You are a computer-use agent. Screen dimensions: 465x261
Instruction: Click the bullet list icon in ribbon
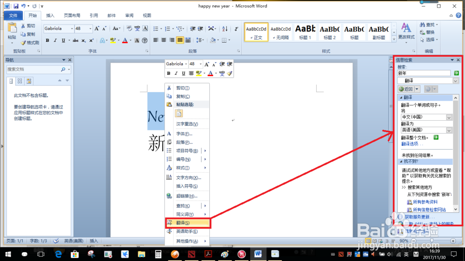click(156, 29)
